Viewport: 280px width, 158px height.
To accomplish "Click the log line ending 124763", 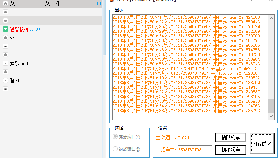I will pyautogui.click(x=186, y=106).
